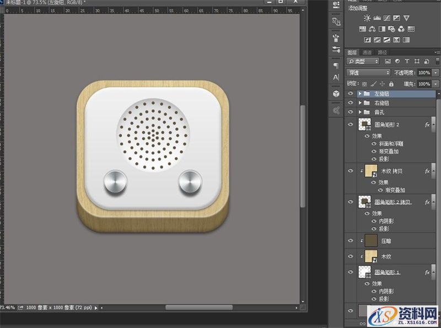The image size is (441, 328).
Task: Open the Brush Presets panel icon
Action: point(336,38)
